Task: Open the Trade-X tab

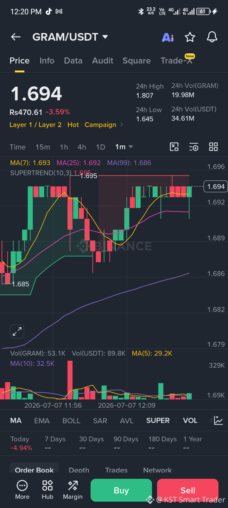Action: 177,61
